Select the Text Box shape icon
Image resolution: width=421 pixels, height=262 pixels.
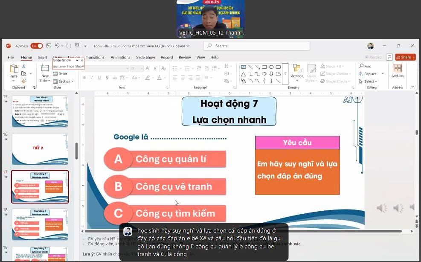[243, 67]
